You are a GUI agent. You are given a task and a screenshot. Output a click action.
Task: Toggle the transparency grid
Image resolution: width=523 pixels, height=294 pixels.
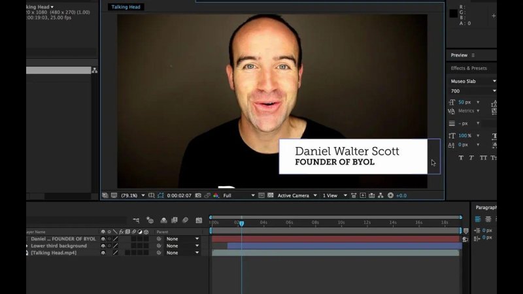pyautogui.click(x=271, y=195)
